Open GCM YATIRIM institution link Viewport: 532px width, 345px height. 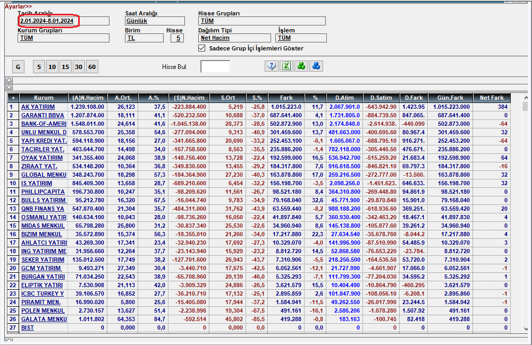[41, 268]
